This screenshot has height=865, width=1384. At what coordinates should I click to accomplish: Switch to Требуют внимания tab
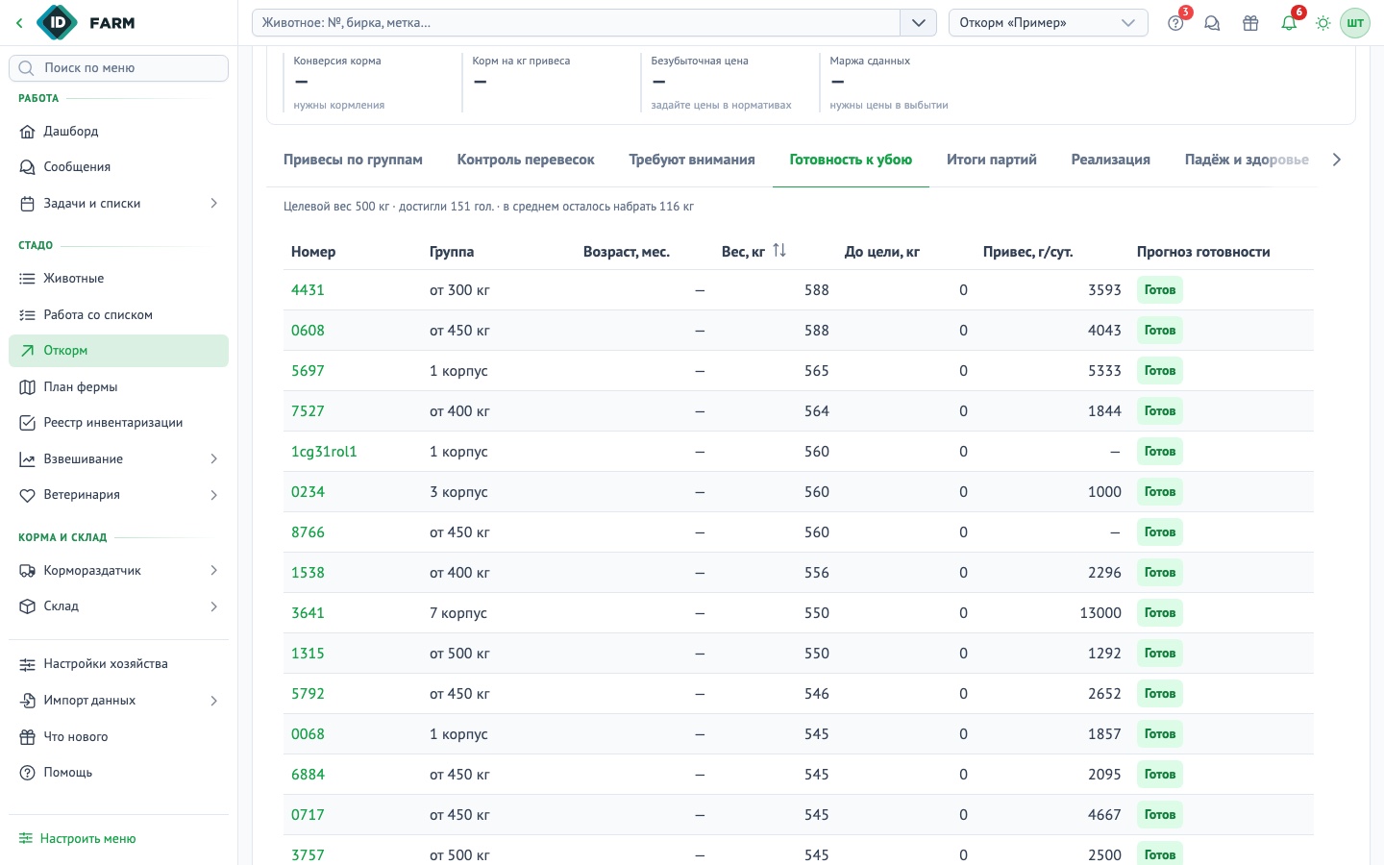692,160
